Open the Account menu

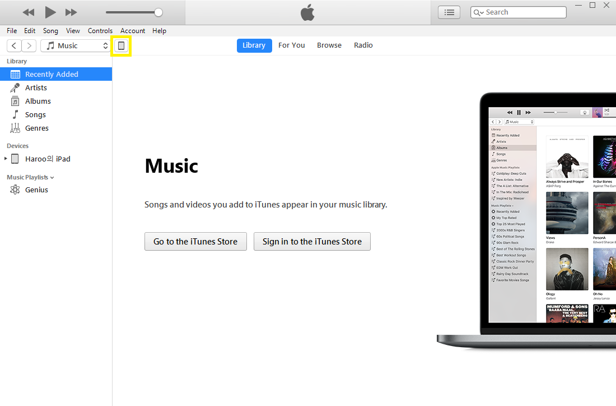[x=132, y=31]
